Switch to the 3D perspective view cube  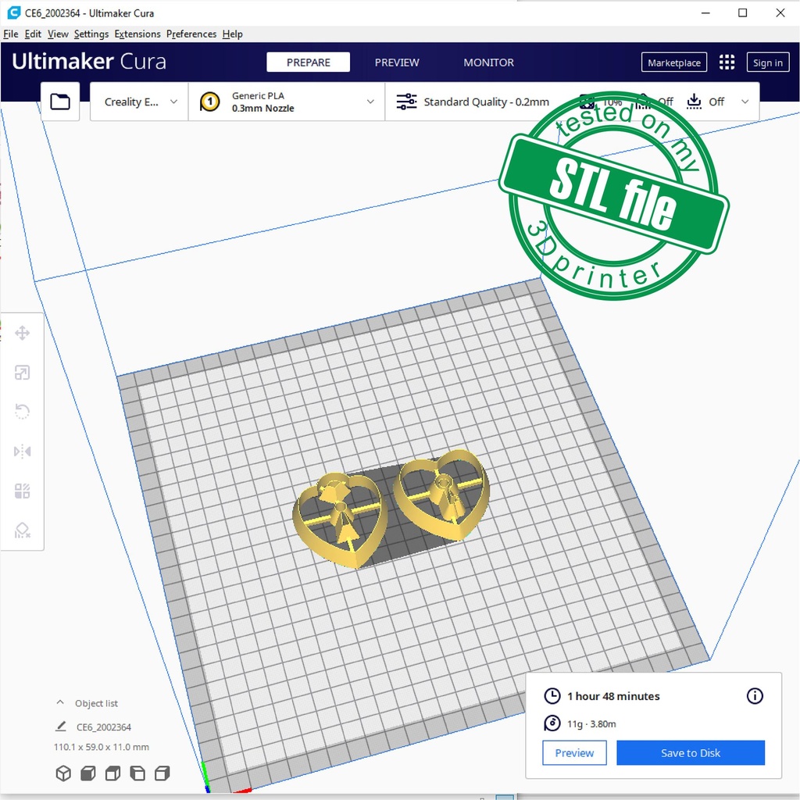[63, 773]
